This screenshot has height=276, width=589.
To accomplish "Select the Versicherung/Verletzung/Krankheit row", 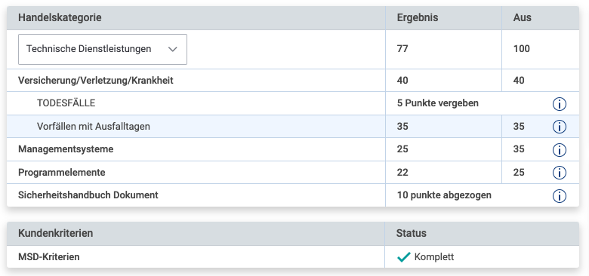I will (x=293, y=80).
